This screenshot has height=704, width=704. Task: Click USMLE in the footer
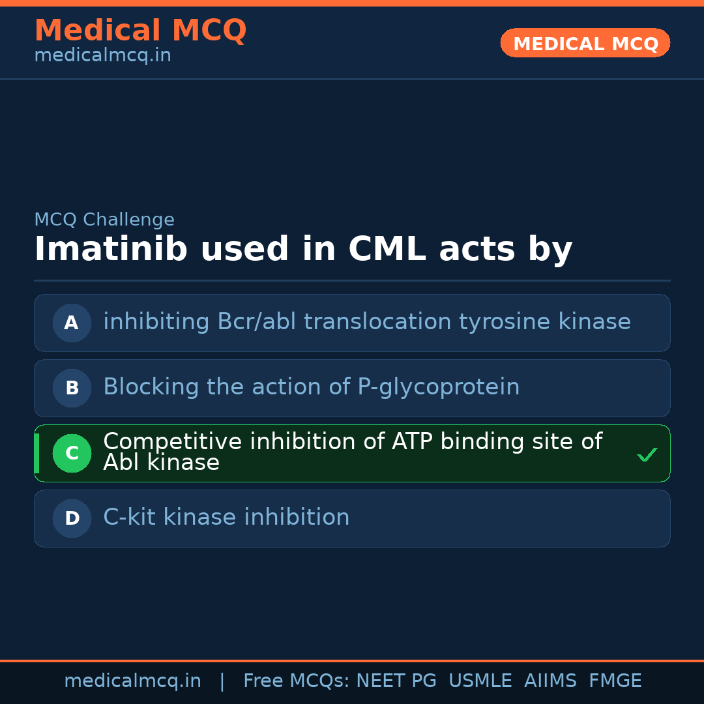[480, 681]
